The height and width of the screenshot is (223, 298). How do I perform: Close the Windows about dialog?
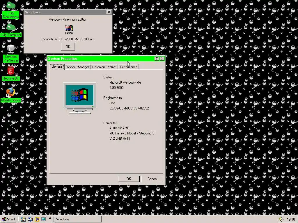click(109, 12)
